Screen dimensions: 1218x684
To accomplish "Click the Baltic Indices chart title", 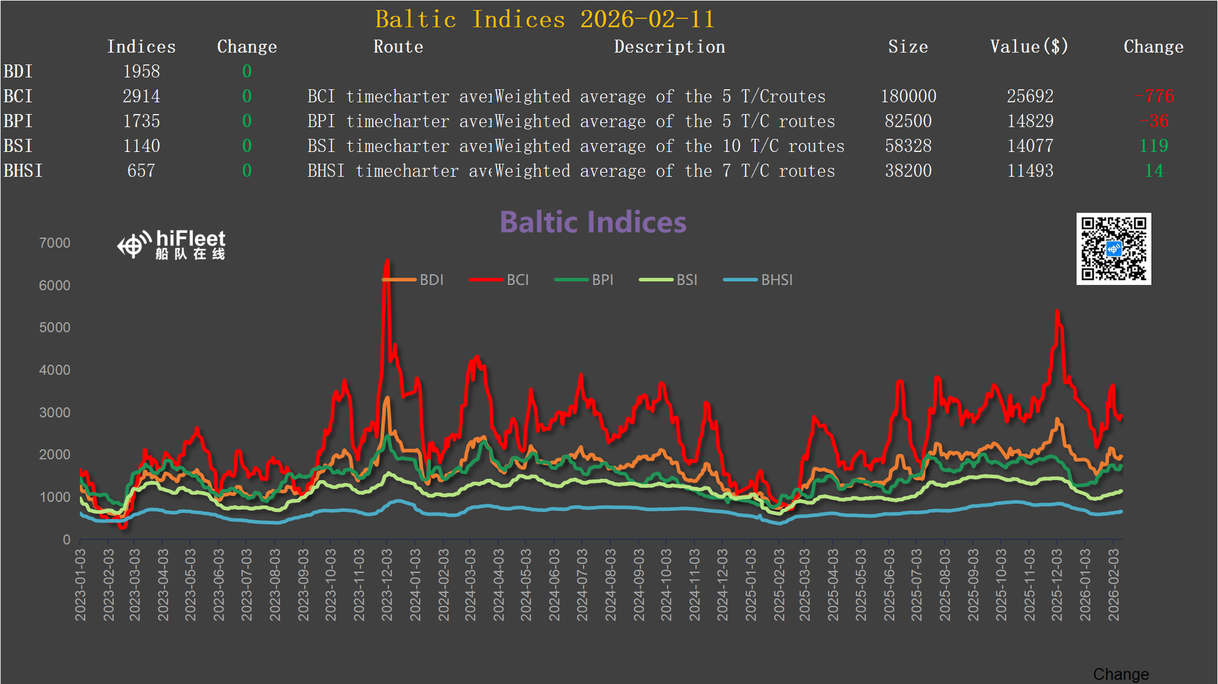I will [593, 222].
